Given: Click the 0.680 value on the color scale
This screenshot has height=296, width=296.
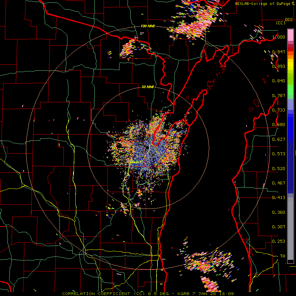Looking at the screenshot, I should pyautogui.click(x=279, y=125).
